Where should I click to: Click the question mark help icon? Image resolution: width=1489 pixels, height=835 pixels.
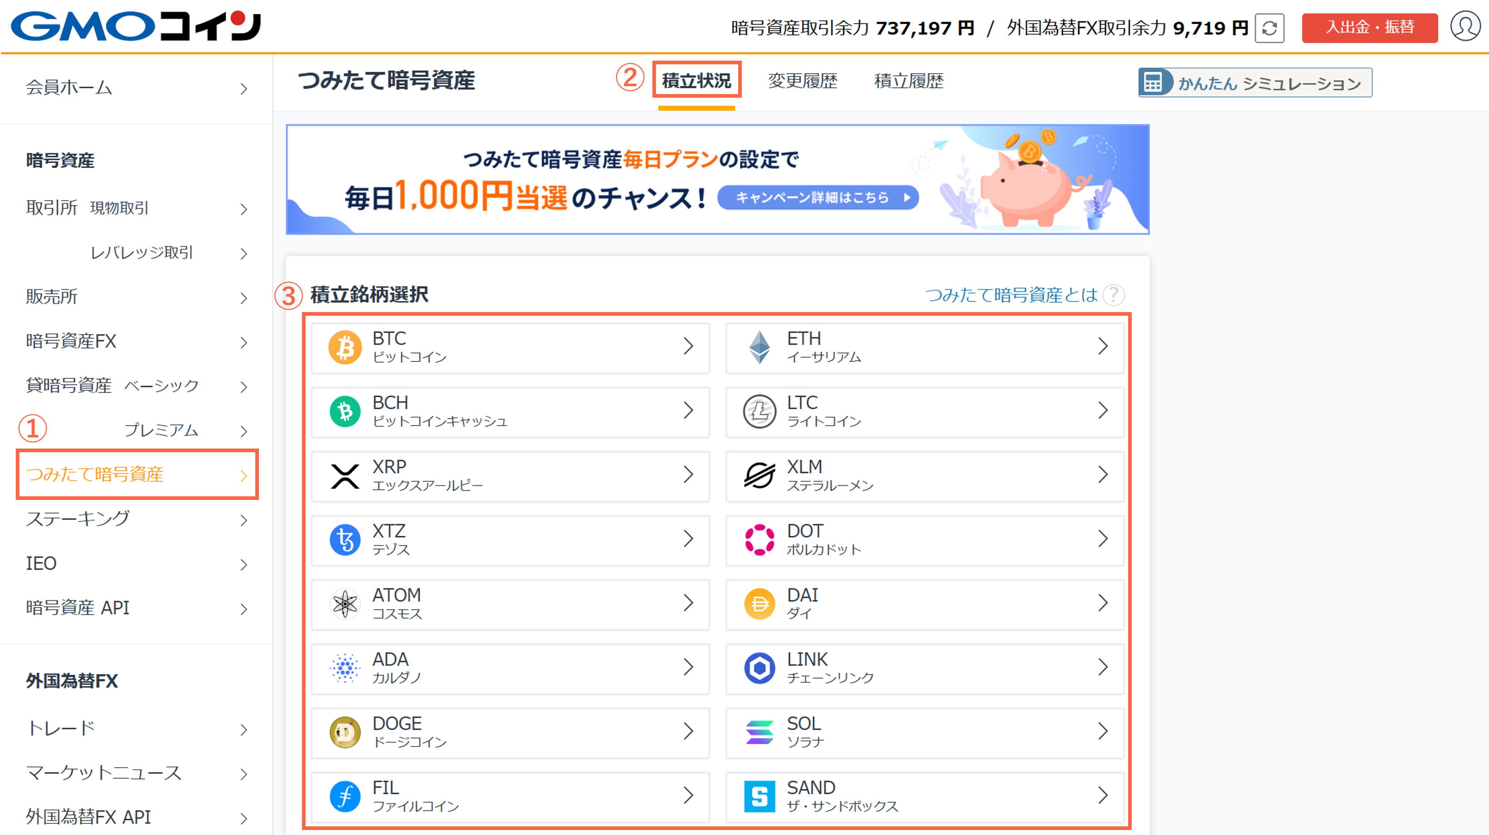[x=1113, y=295]
